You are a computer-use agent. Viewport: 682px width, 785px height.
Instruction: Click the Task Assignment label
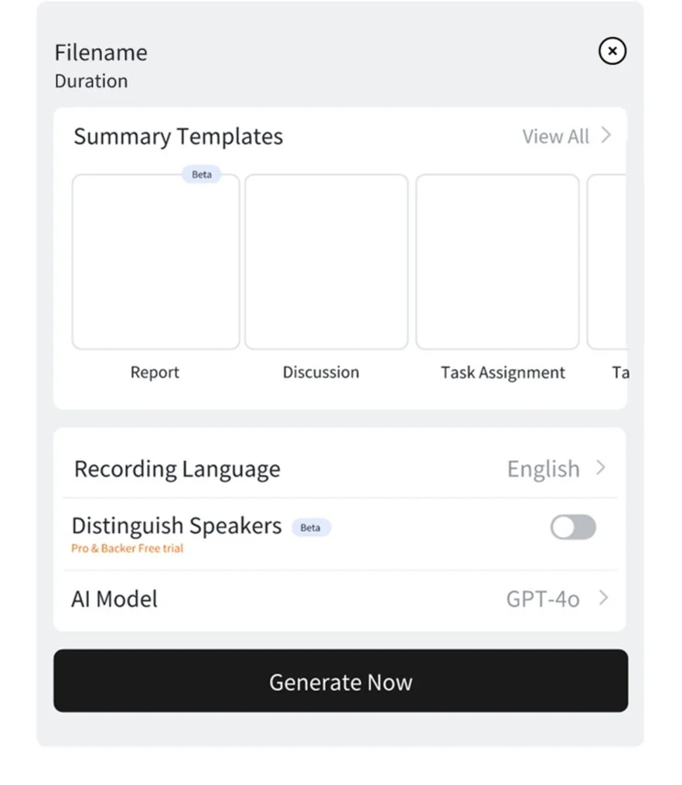click(x=503, y=373)
